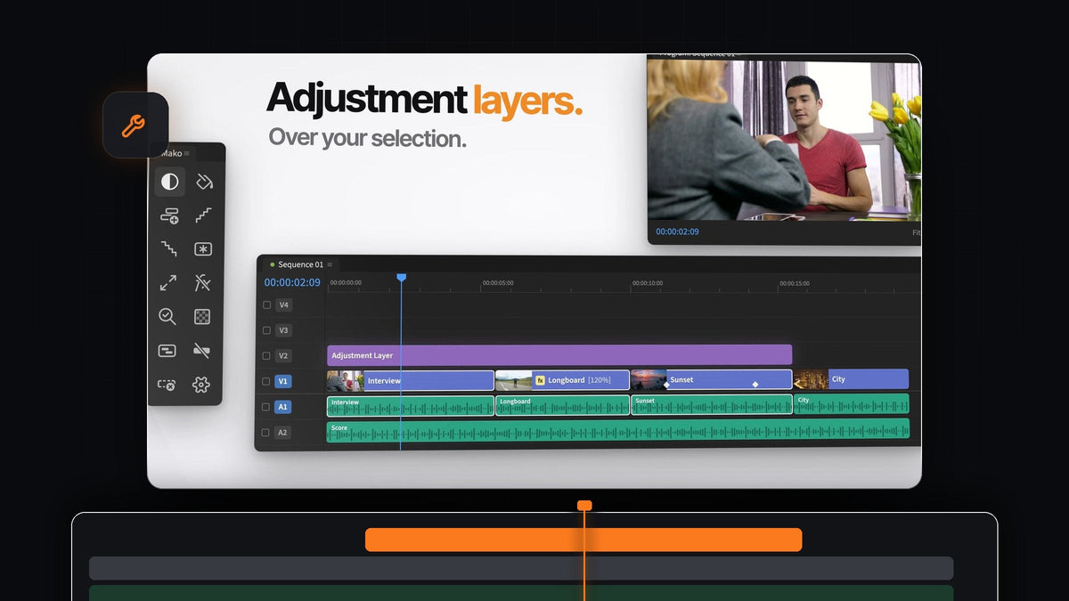Click the dashed rectangle with X icon
This screenshot has height=601, width=1069.
[x=167, y=385]
